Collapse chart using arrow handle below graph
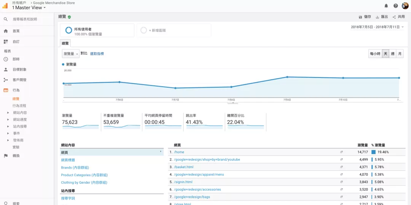Screen dimensions: 411x205 pos(233,103)
